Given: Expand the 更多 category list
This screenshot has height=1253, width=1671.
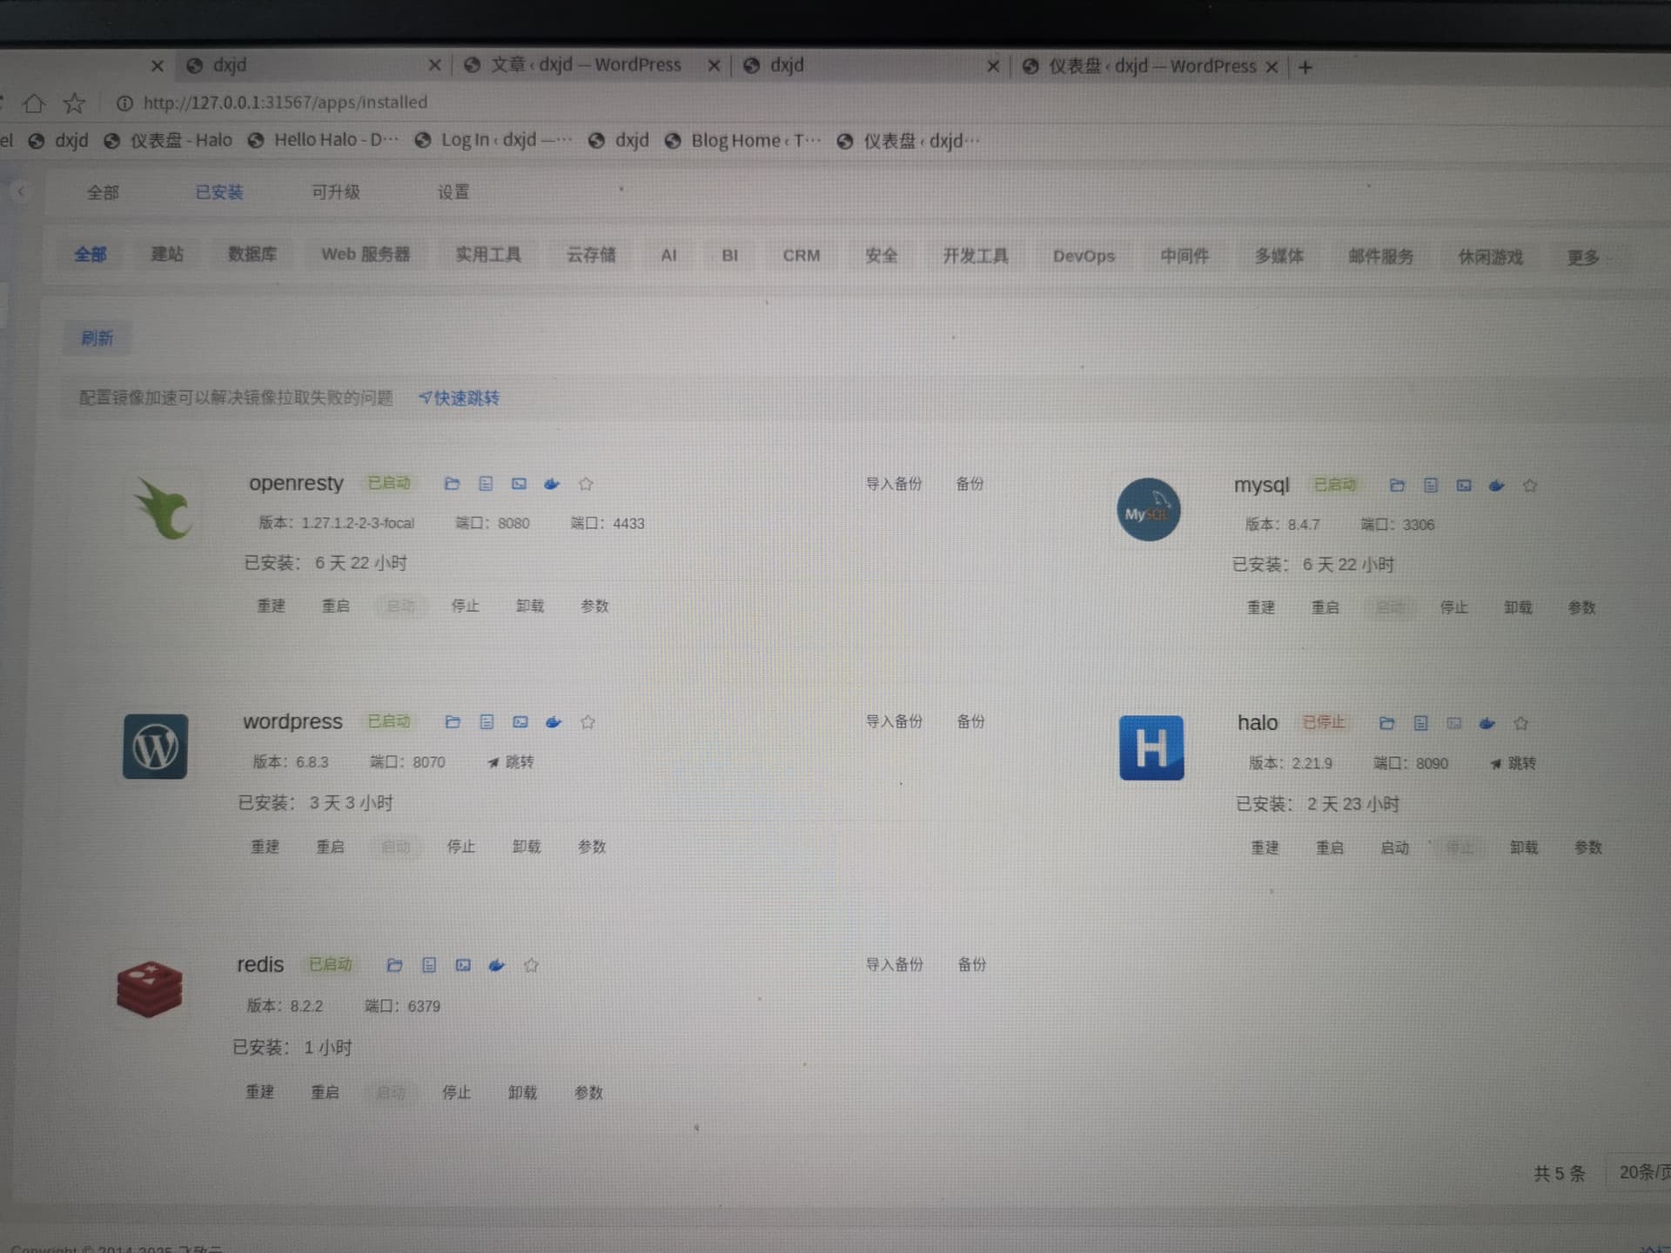Looking at the screenshot, I should pos(1584,258).
